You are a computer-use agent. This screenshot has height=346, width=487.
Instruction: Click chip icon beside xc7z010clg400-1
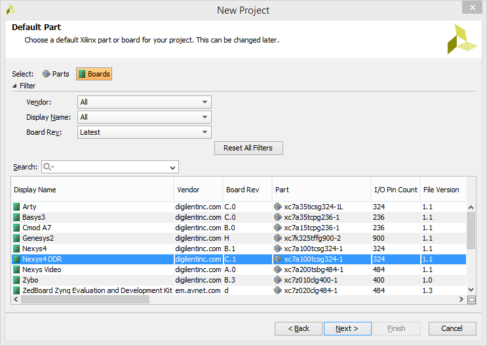[278, 281]
